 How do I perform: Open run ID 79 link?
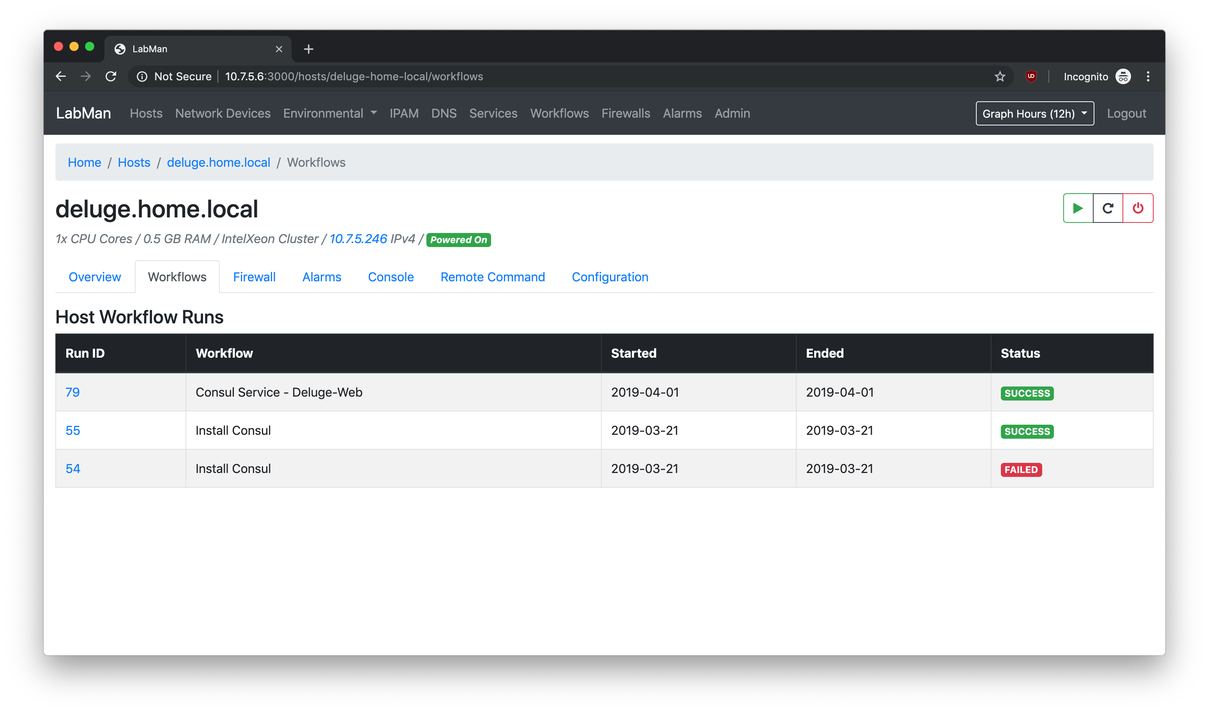(72, 392)
